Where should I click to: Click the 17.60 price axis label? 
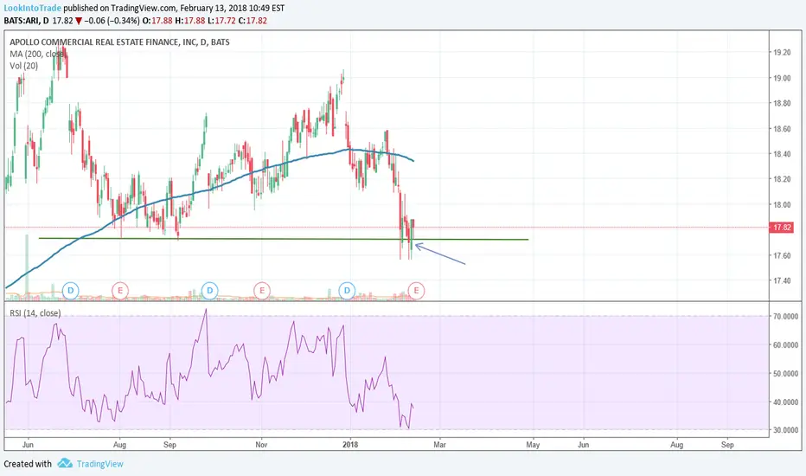pyautogui.click(x=782, y=255)
